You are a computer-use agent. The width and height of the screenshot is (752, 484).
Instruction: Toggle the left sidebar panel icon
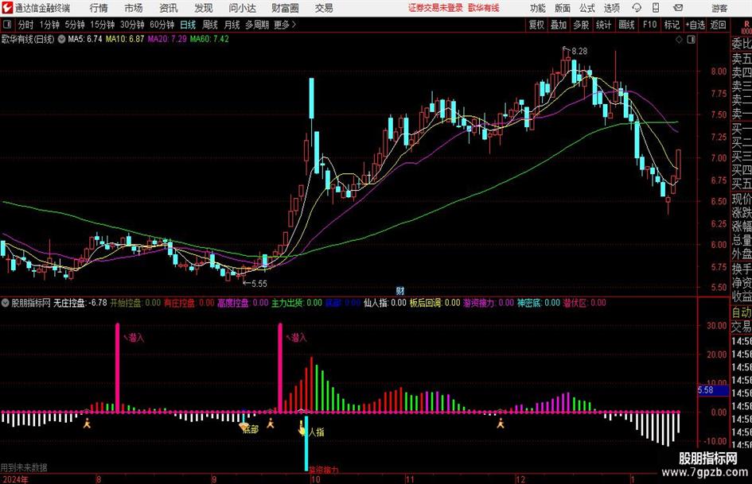click(x=6, y=25)
